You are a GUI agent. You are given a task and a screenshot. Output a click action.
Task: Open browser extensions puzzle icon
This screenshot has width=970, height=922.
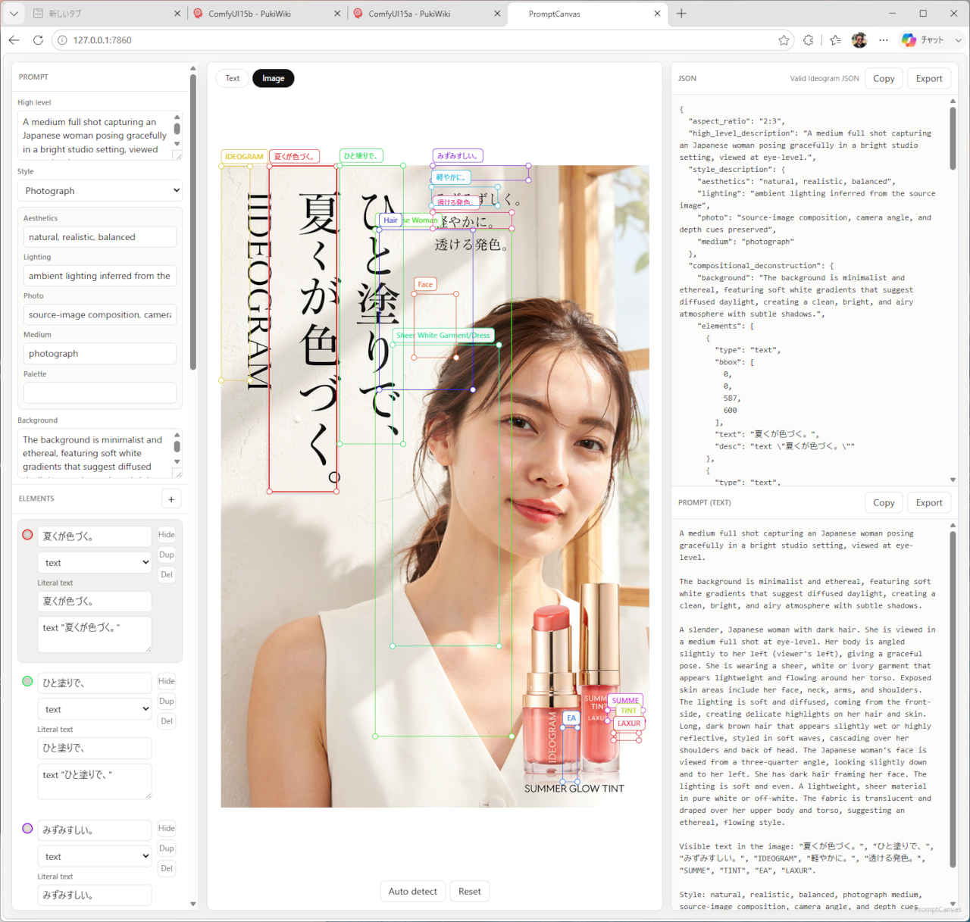click(809, 40)
